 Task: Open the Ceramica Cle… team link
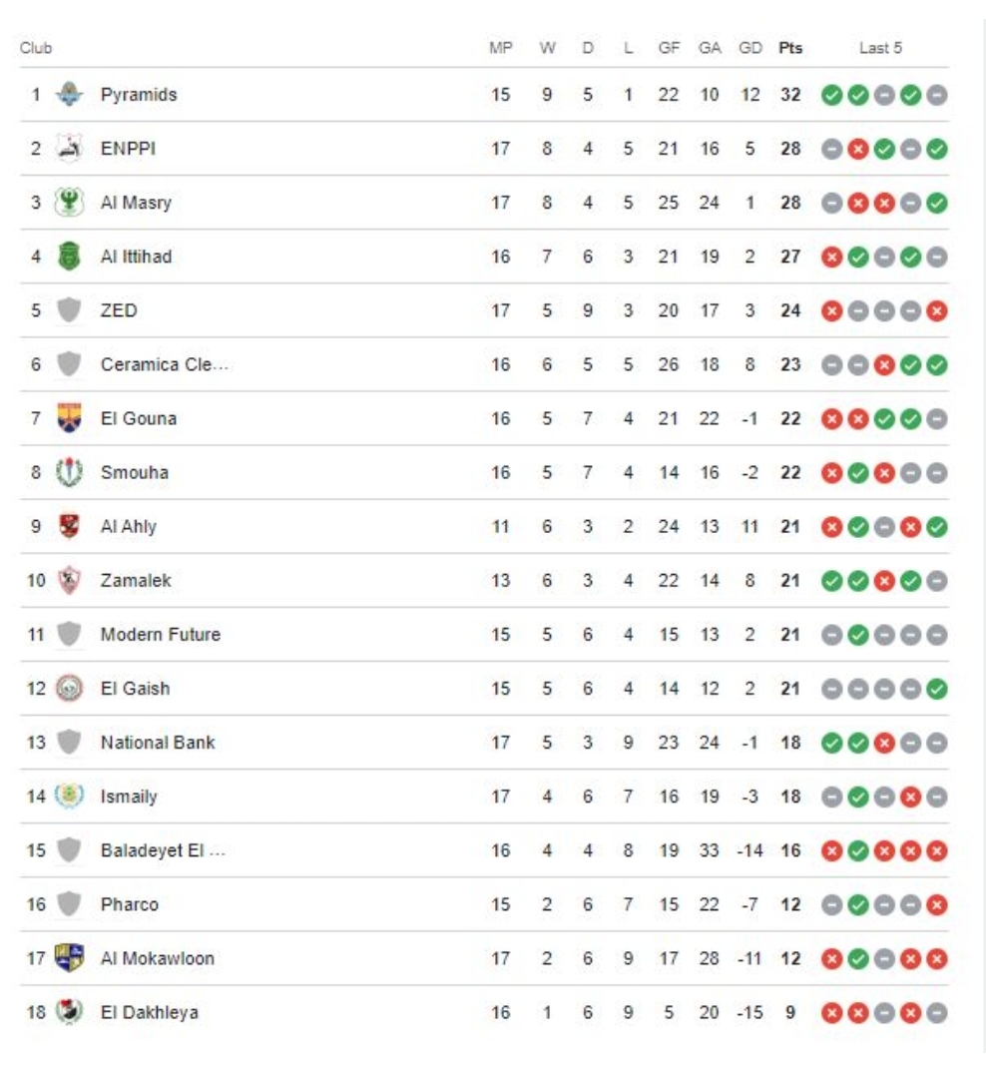[x=165, y=364]
